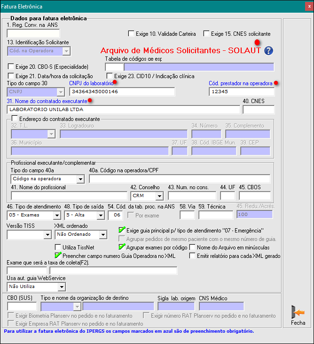The image size is (314, 344).
Task: Open the Versão TISS dropdown
Action: coord(47,235)
